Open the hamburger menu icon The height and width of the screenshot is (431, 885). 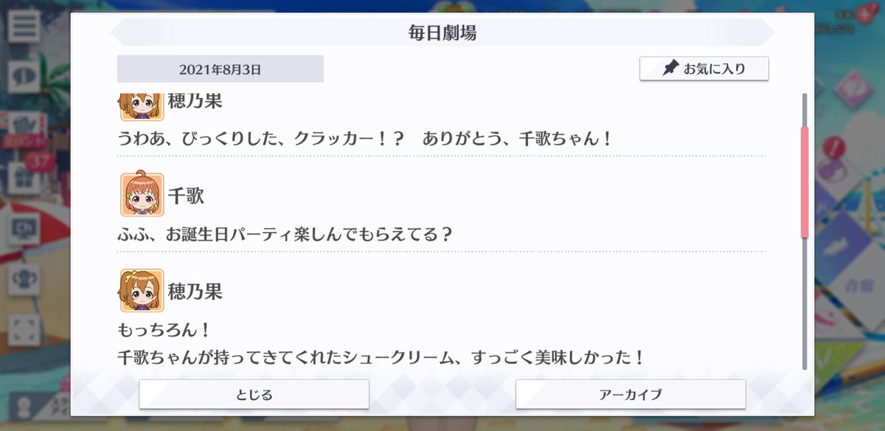point(24,27)
